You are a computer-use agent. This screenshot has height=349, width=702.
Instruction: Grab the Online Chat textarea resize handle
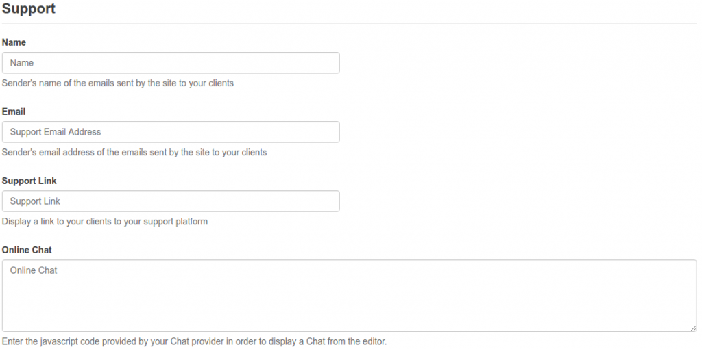[693, 328]
